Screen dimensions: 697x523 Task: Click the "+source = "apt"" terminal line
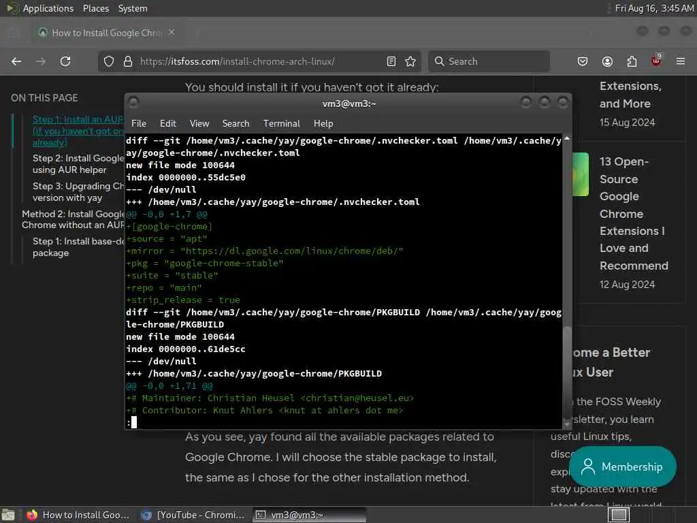pos(167,239)
